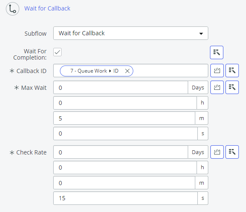This screenshot has height=212, width=246.
Task: Uncheck the Wait For Completion checkbox
Action: coord(57,52)
